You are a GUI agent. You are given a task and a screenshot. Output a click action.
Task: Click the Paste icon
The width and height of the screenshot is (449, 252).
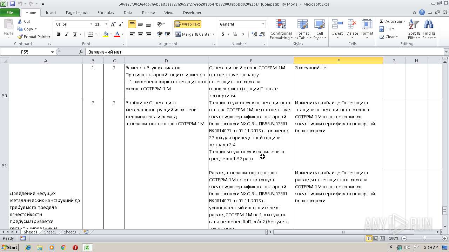[8, 25]
